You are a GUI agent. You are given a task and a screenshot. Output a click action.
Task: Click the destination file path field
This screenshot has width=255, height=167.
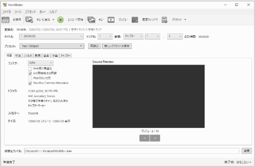coord(132,151)
